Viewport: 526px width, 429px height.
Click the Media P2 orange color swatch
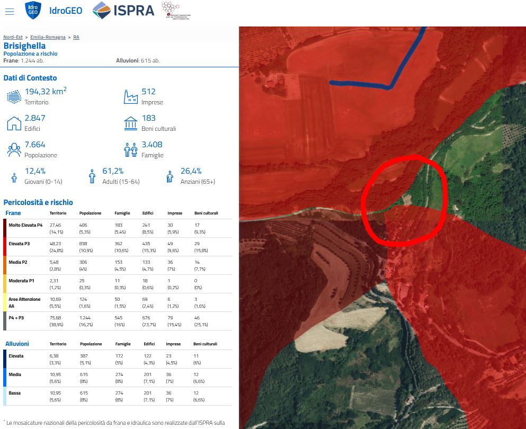click(x=5, y=264)
